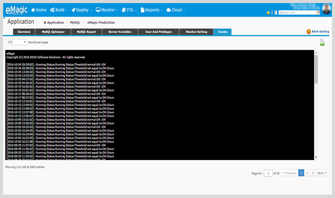Click log entry 2016-09-29 11:57:02
Screen dimensions: 335x198
coord(56,145)
